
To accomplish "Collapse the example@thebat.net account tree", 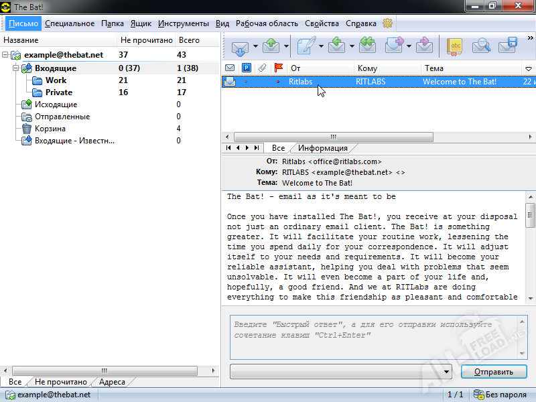I will click(x=6, y=56).
